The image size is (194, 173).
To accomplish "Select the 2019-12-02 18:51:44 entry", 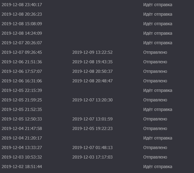I will click(22, 167).
